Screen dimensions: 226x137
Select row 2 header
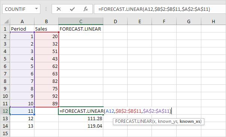coord(5,36)
